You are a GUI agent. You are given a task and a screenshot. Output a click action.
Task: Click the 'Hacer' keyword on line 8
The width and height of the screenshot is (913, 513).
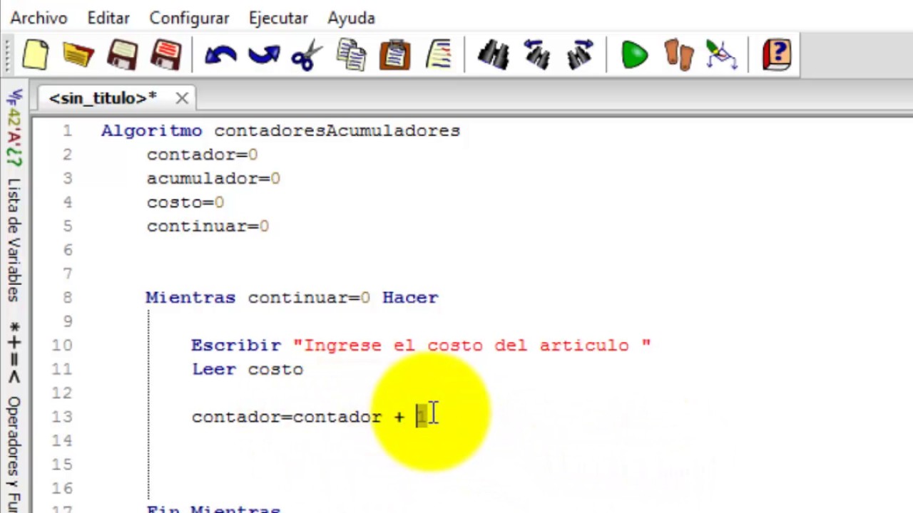(x=410, y=298)
